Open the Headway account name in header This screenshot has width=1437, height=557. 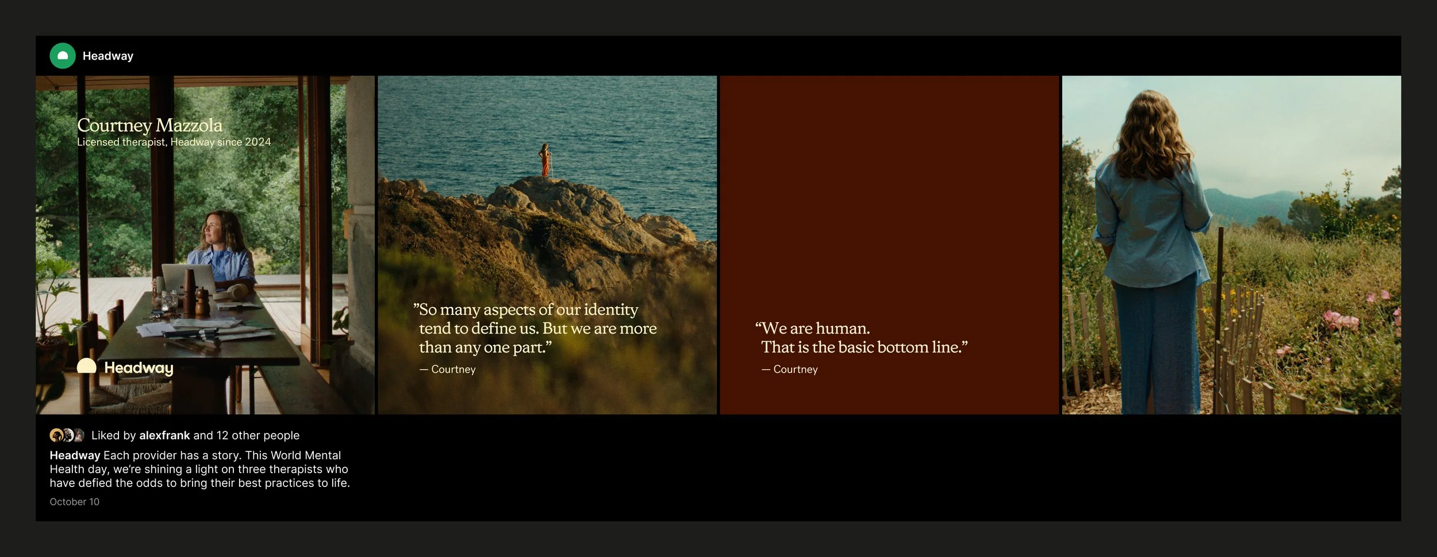(x=108, y=56)
